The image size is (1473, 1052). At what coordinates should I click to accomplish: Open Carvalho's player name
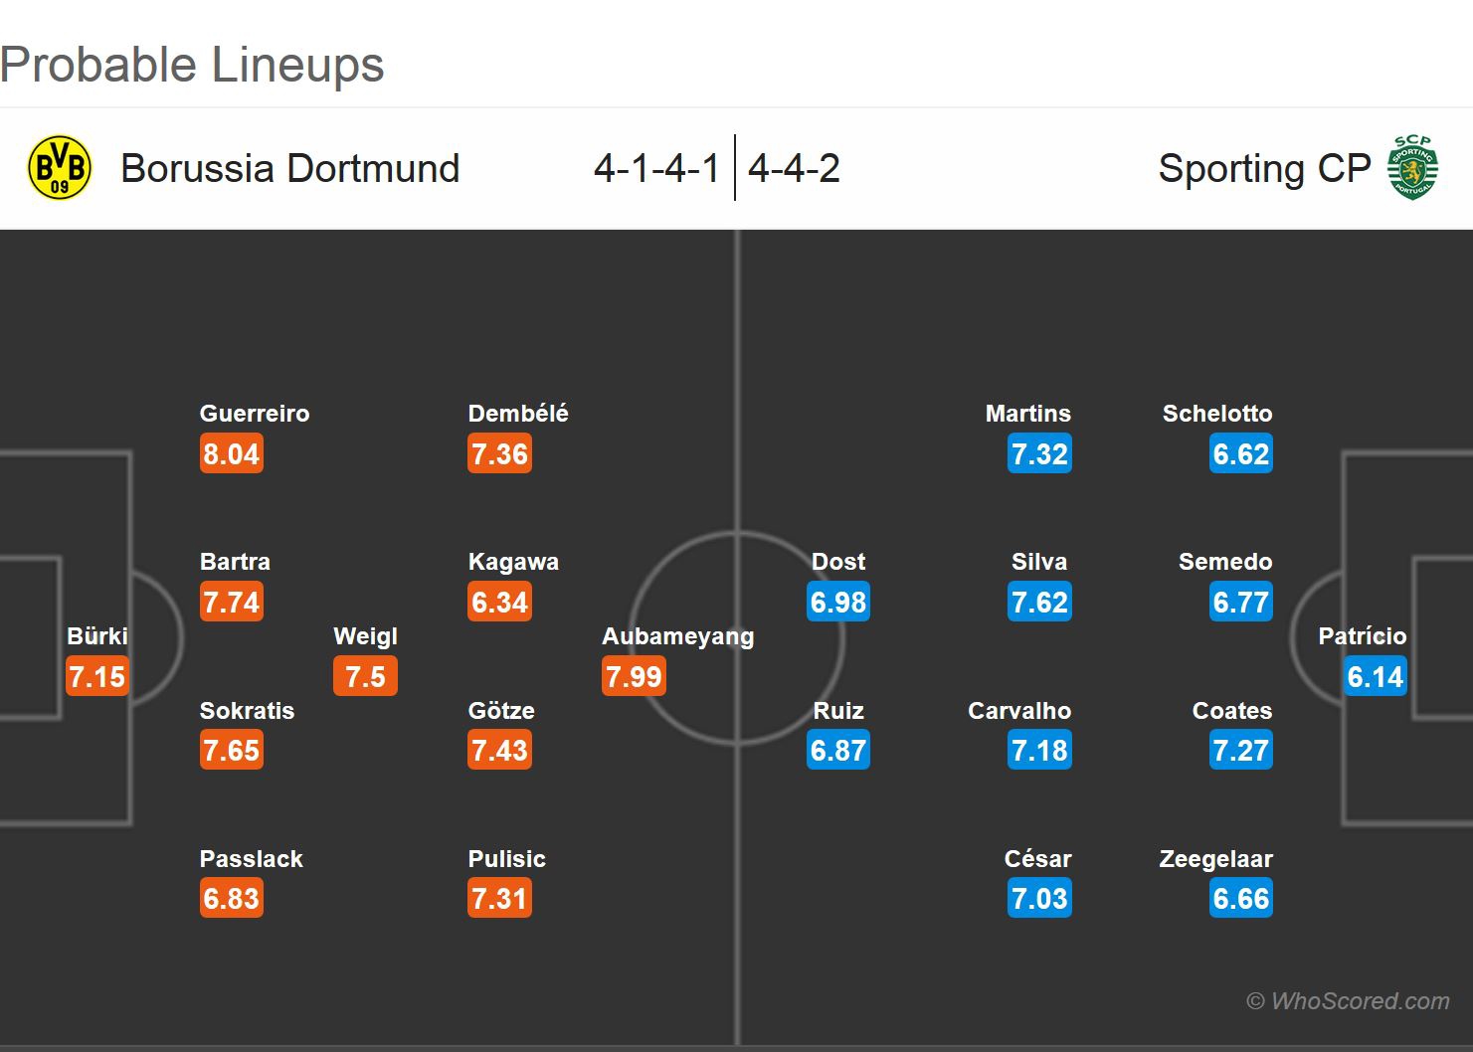1019,711
